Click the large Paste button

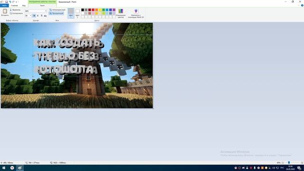coord(5,12)
